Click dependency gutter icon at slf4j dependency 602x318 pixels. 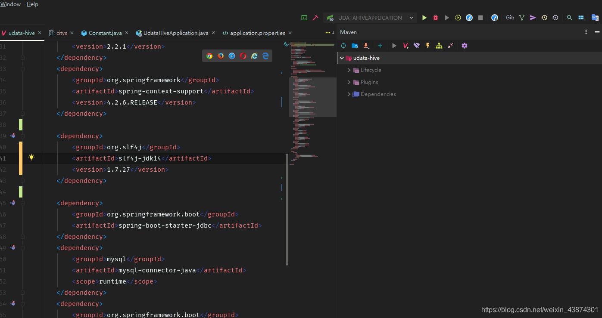click(12, 136)
